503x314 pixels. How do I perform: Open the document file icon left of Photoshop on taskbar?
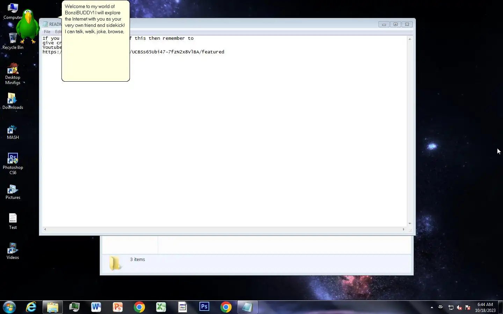tap(183, 307)
